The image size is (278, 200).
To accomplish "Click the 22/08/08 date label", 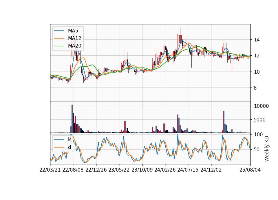I will [x=73, y=170].
